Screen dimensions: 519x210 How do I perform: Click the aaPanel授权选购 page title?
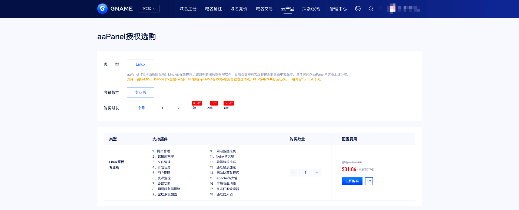click(127, 36)
